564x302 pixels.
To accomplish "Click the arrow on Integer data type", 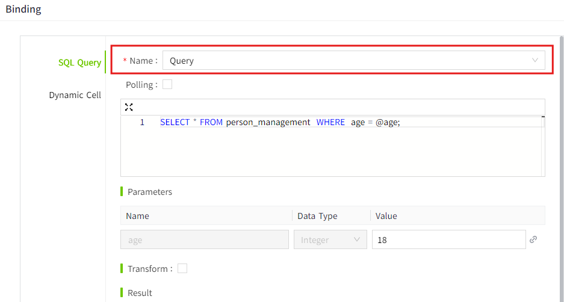I will point(357,239).
